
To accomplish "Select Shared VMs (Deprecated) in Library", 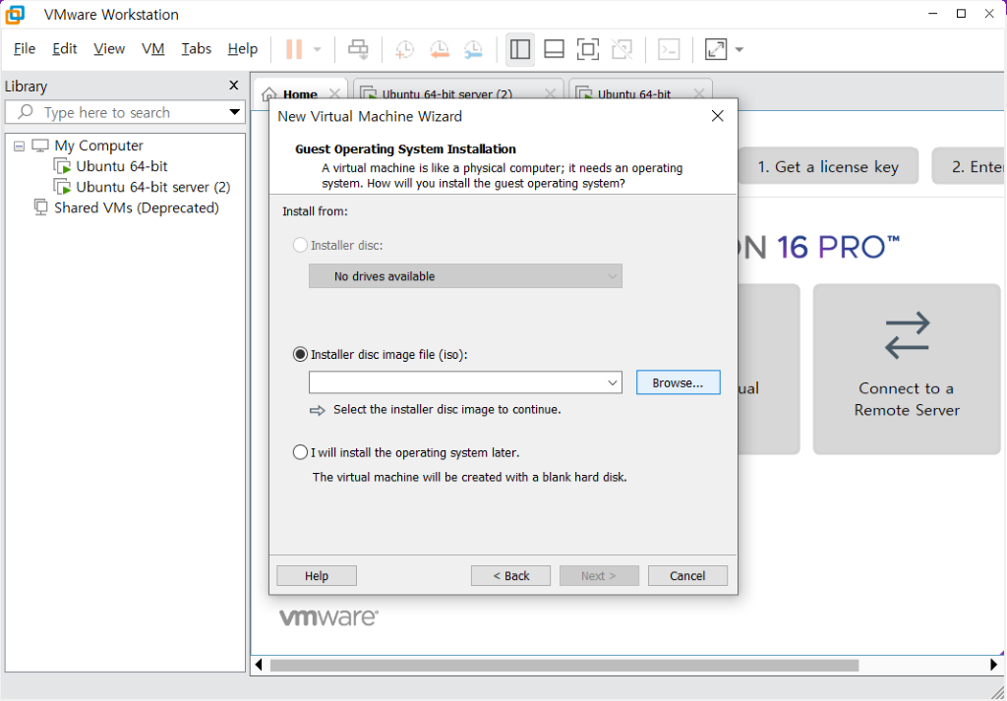I will tap(137, 208).
